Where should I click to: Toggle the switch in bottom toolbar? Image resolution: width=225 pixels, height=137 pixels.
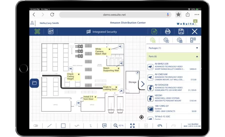pyautogui.click(x=36, y=126)
